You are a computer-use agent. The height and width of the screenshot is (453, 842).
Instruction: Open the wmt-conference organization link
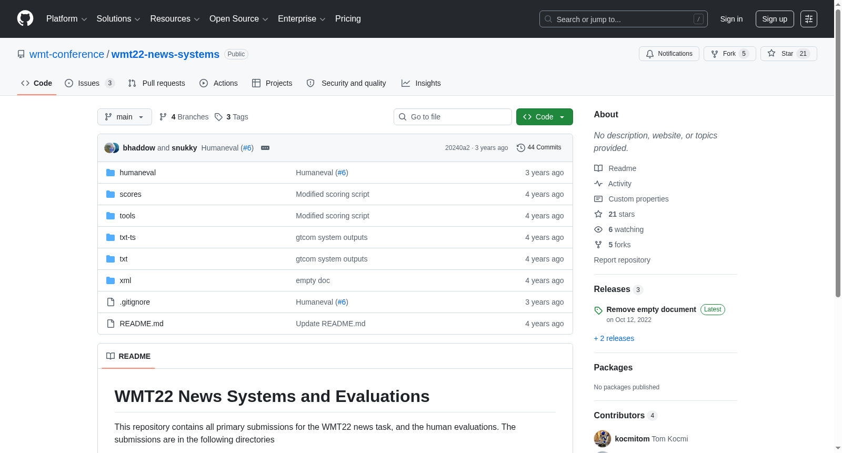click(67, 54)
